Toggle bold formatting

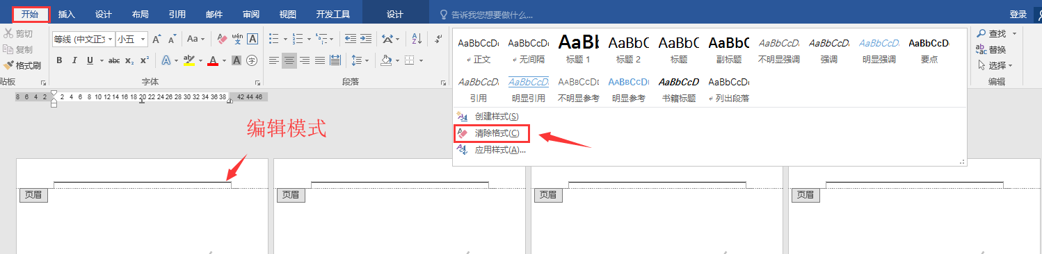point(59,60)
